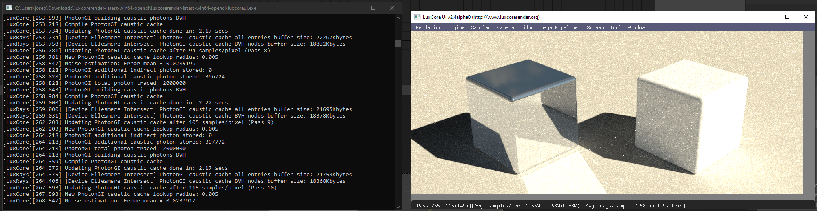Expand the Tool menu
The width and height of the screenshot is (817, 211).
tap(615, 27)
